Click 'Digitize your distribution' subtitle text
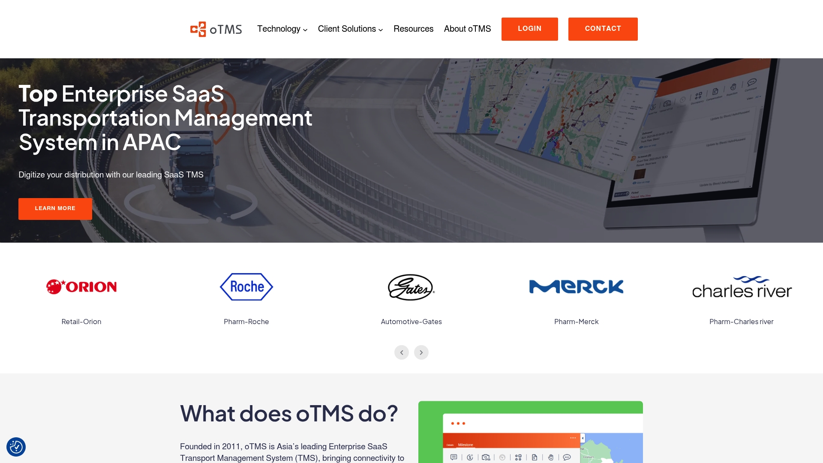Image resolution: width=823 pixels, height=463 pixels. click(x=111, y=175)
